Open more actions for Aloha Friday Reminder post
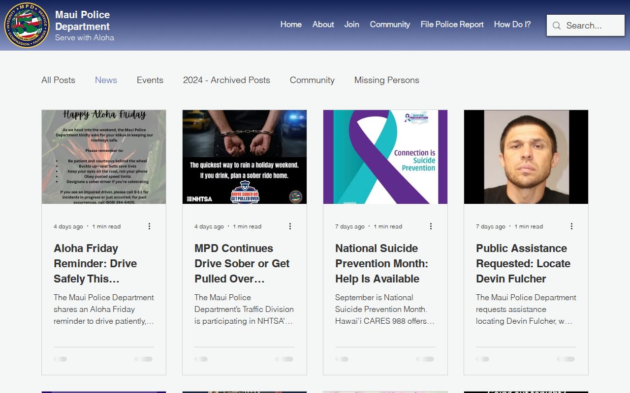Image resolution: width=630 pixels, height=393 pixels. (149, 226)
